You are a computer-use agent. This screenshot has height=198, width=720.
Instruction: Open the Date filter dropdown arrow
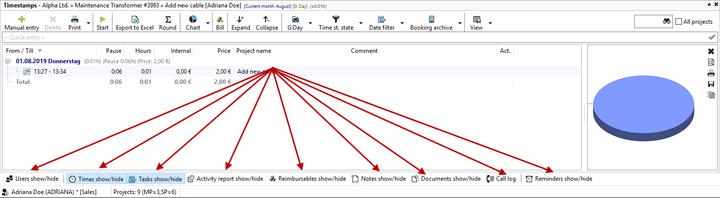402,23
